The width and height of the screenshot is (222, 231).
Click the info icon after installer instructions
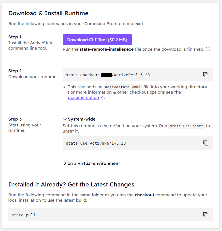(x=208, y=49)
